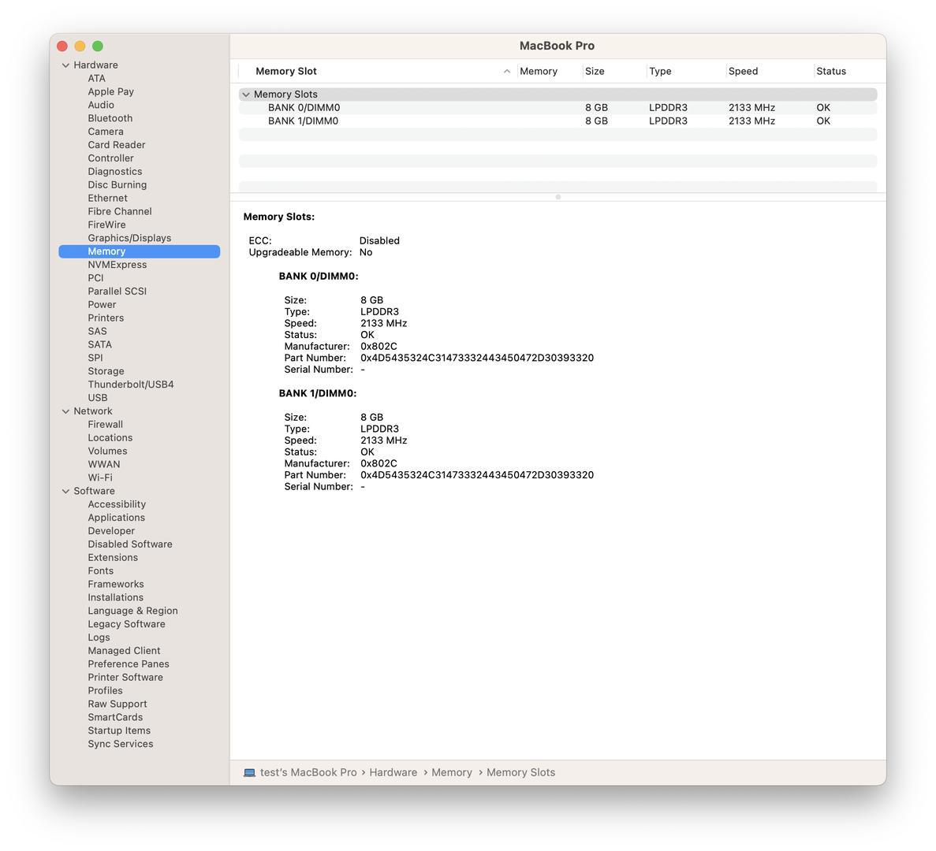Viewport: 936px width, 851px height.
Task: Select Card Reader in sidebar
Action: (117, 144)
